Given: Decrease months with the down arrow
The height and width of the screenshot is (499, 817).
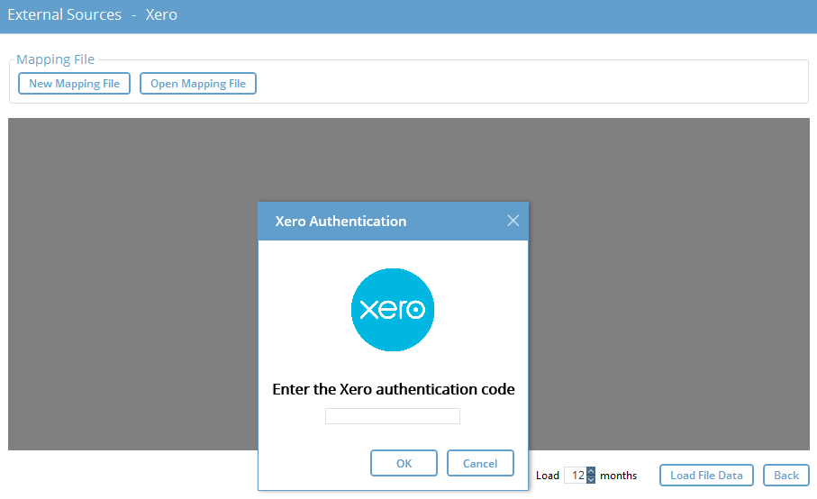Looking at the screenshot, I should pyautogui.click(x=591, y=479).
